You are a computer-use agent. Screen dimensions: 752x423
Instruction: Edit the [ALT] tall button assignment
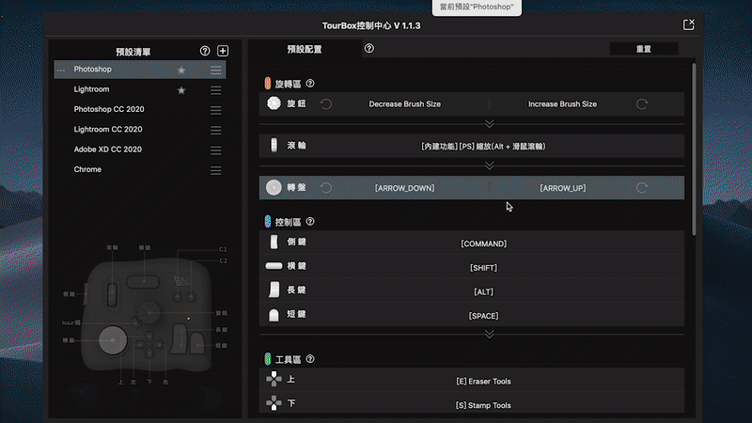click(x=483, y=291)
